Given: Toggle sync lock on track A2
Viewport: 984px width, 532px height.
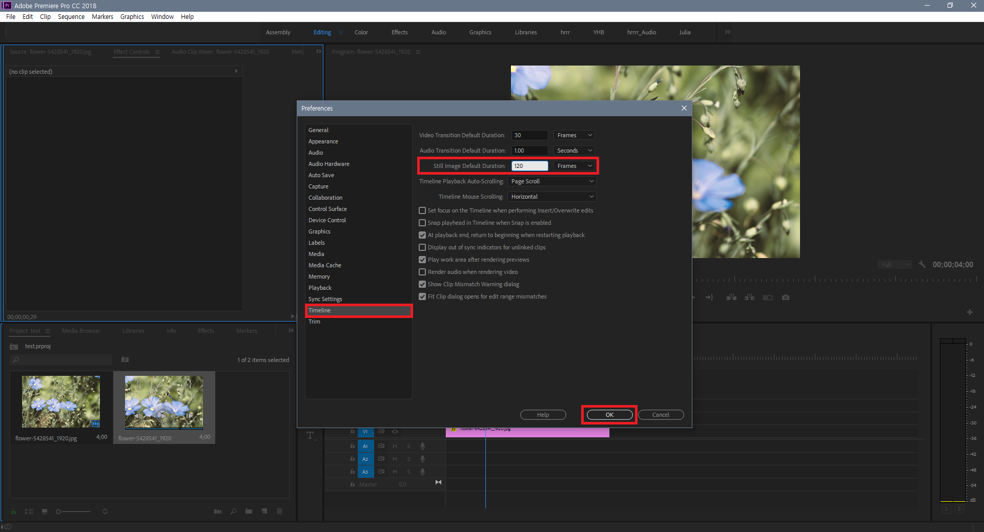Looking at the screenshot, I should (381, 459).
